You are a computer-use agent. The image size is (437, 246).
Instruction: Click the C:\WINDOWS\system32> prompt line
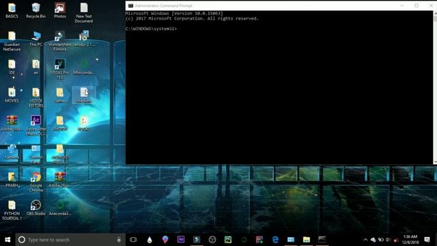coord(151,29)
